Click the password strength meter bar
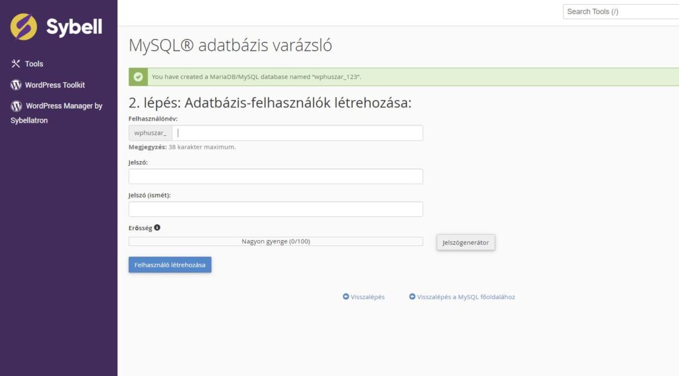 276,241
